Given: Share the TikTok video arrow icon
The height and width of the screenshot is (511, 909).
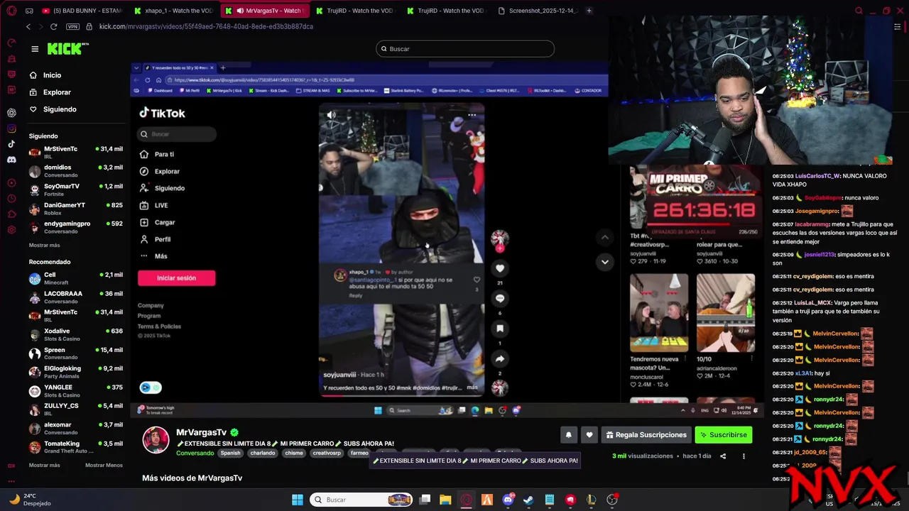Looking at the screenshot, I should 500,358.
